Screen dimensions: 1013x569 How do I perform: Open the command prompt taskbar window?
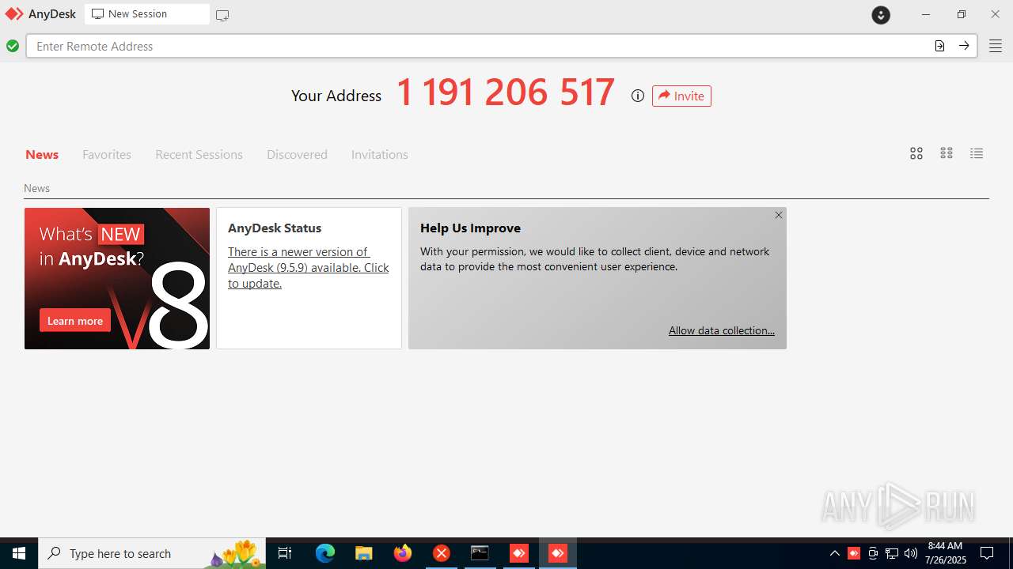point(480,553)
